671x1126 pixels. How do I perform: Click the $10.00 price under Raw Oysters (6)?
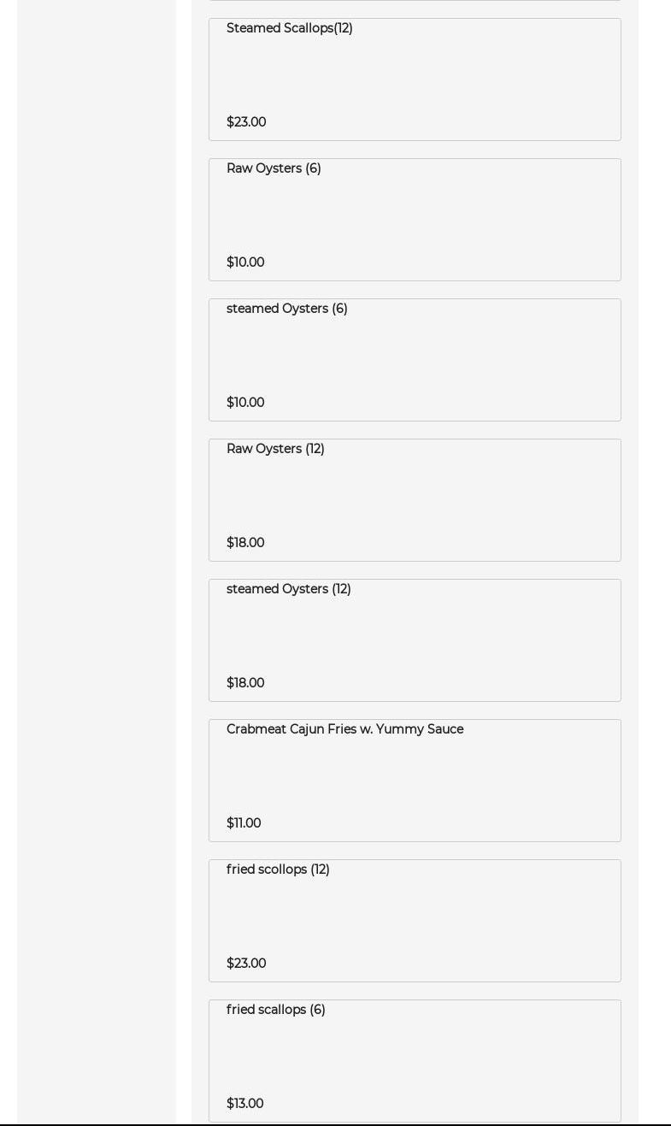click(245, 262)
